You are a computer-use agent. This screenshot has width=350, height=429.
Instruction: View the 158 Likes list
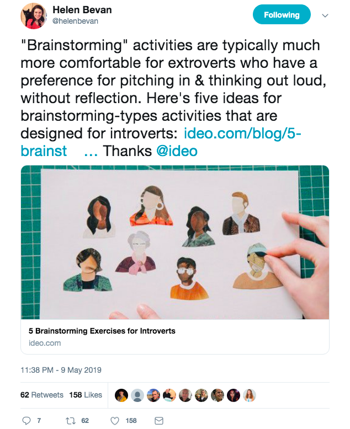(86, 395)
